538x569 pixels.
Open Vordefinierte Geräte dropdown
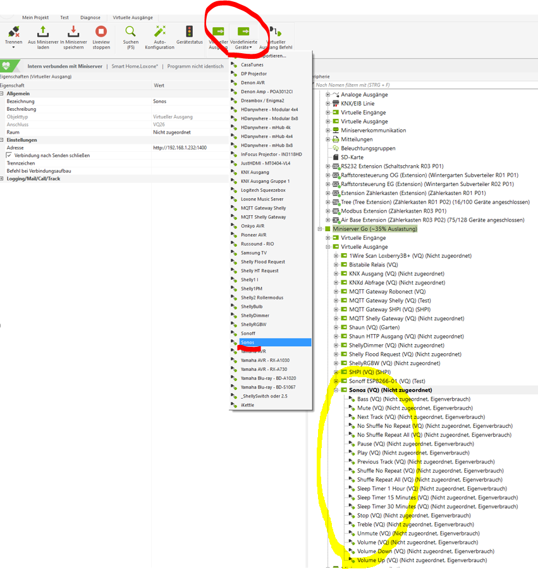click(x=243, y=37)
